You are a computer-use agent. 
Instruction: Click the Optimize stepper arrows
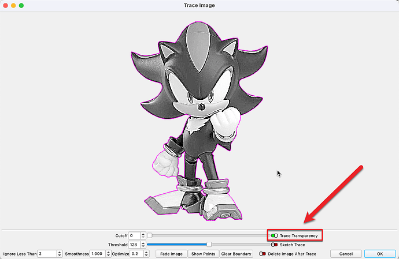click(146, 254)
